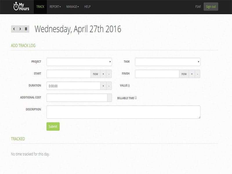Decrease start time with minus button
Screen dimensions: 232x174
click(109, 74)
